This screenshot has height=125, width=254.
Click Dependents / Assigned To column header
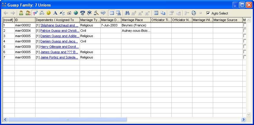pyautogui.click(x=57, y=20)
